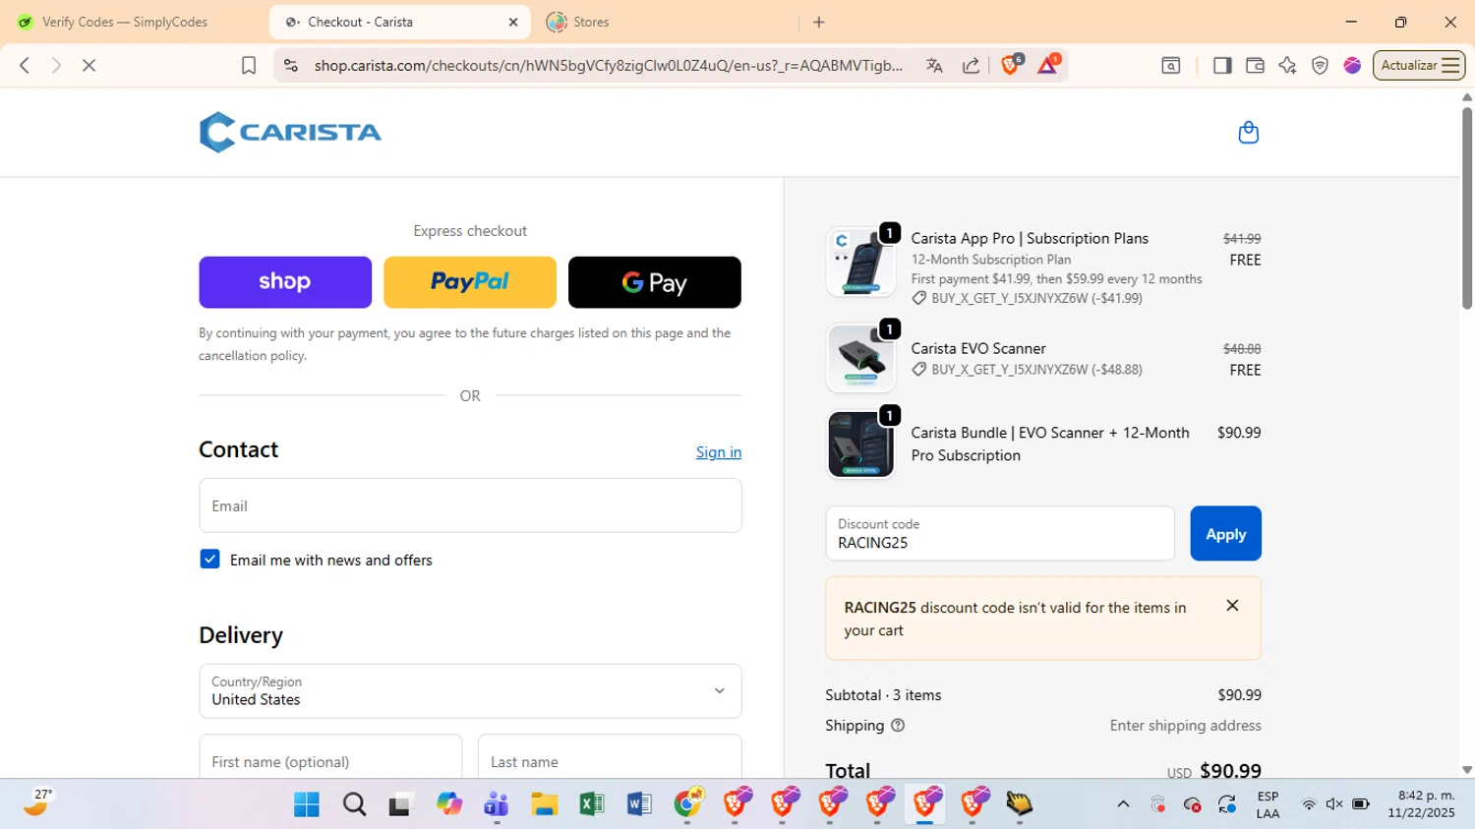Expand the Country/Region dropdown
This screenshot has height=829, width=1475.
tap(470, 691)
